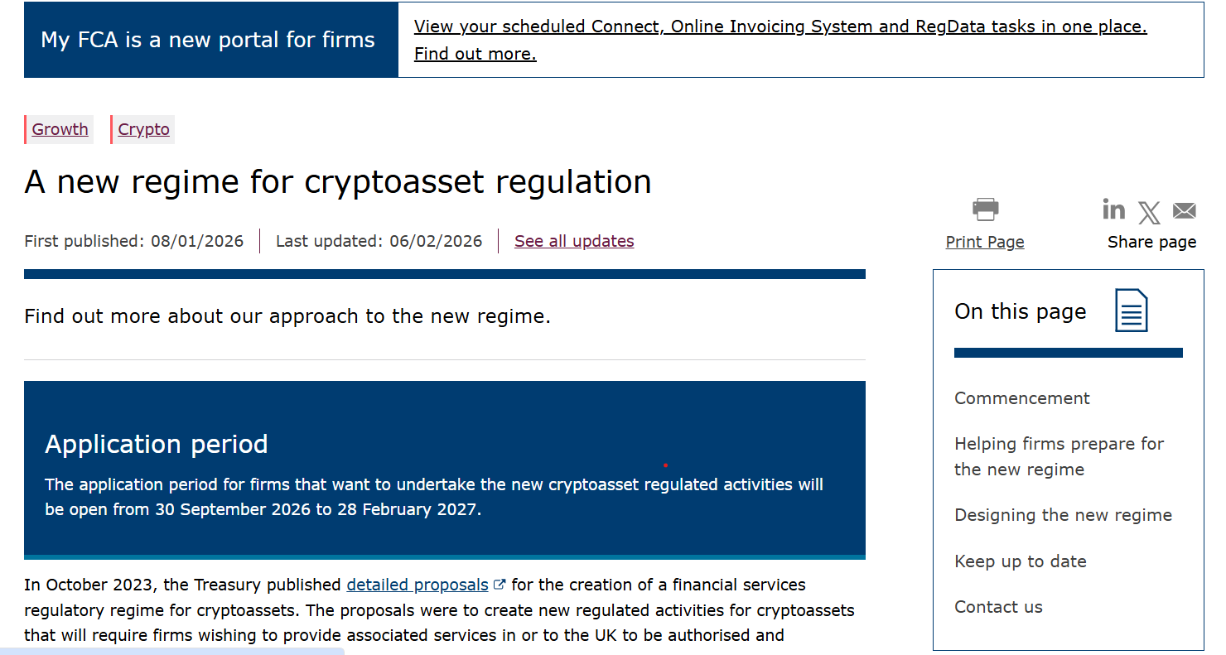Open the external link icon after 'detailed proposals'

pos(499,584)
